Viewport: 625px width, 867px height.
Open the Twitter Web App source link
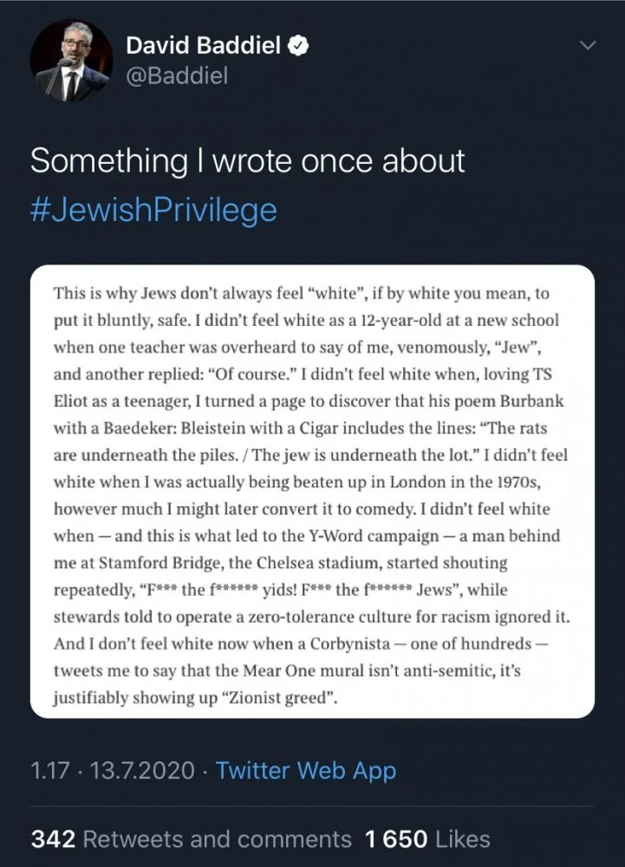tap(306, 769)
